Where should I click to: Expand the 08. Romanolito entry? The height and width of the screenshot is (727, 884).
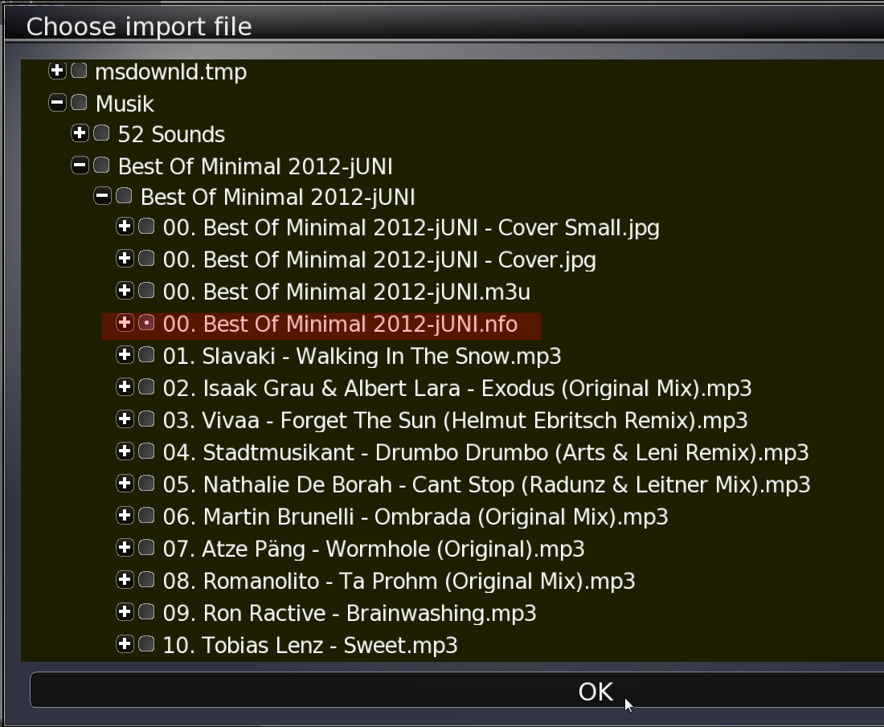pyautogui.click(x=125, y=580)
